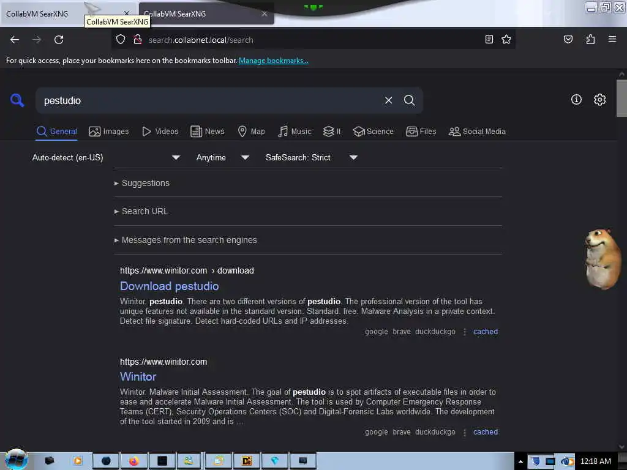Click the taskbar clock 12:18 AM
Viewport: 627px width, 470px height.
[x=595, y=461]
